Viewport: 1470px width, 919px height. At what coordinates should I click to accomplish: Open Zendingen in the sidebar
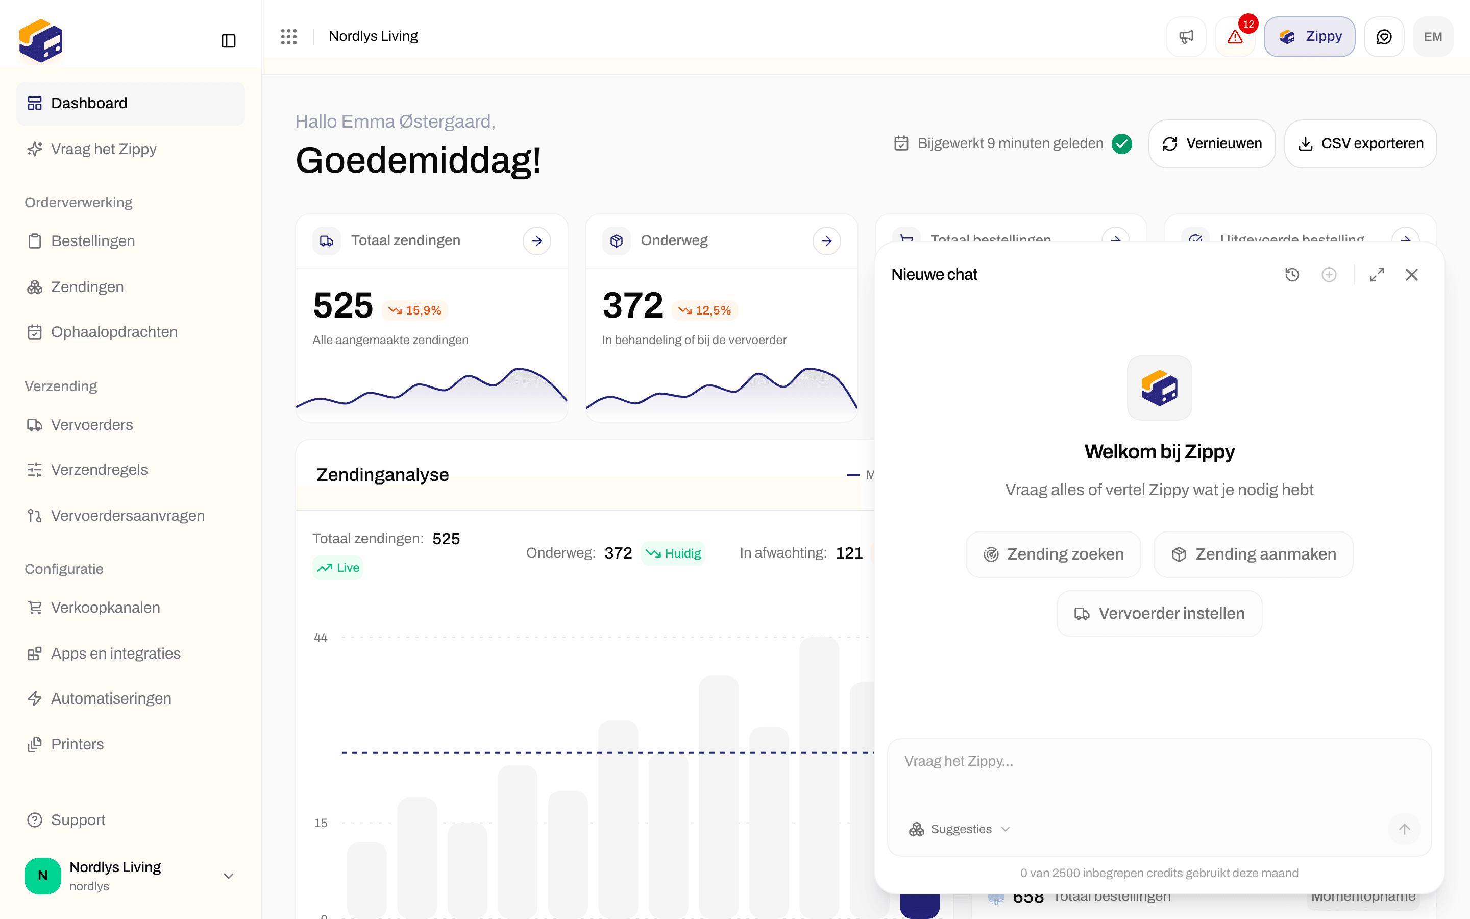[x=130, y=287]
